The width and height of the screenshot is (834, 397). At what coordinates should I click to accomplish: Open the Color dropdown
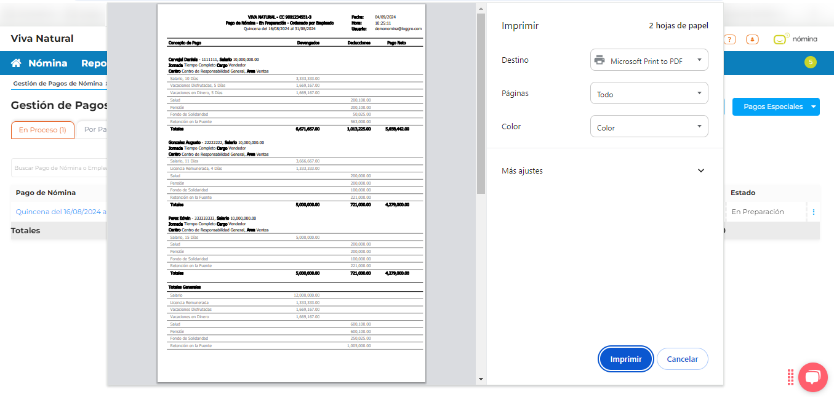649,127
